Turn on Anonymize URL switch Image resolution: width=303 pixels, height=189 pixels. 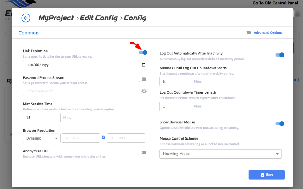(x=142, y=152)
